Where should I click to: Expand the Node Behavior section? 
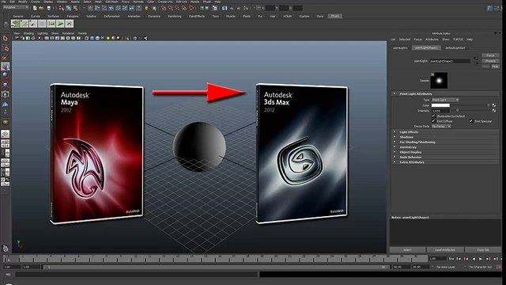[x=395, y=157]
